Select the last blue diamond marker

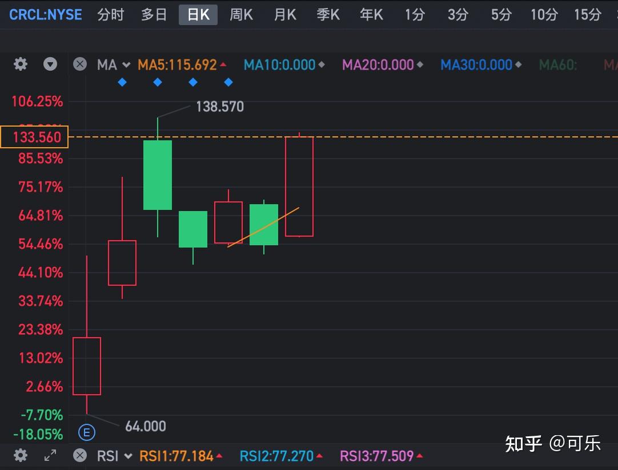(x=228, y=82)
